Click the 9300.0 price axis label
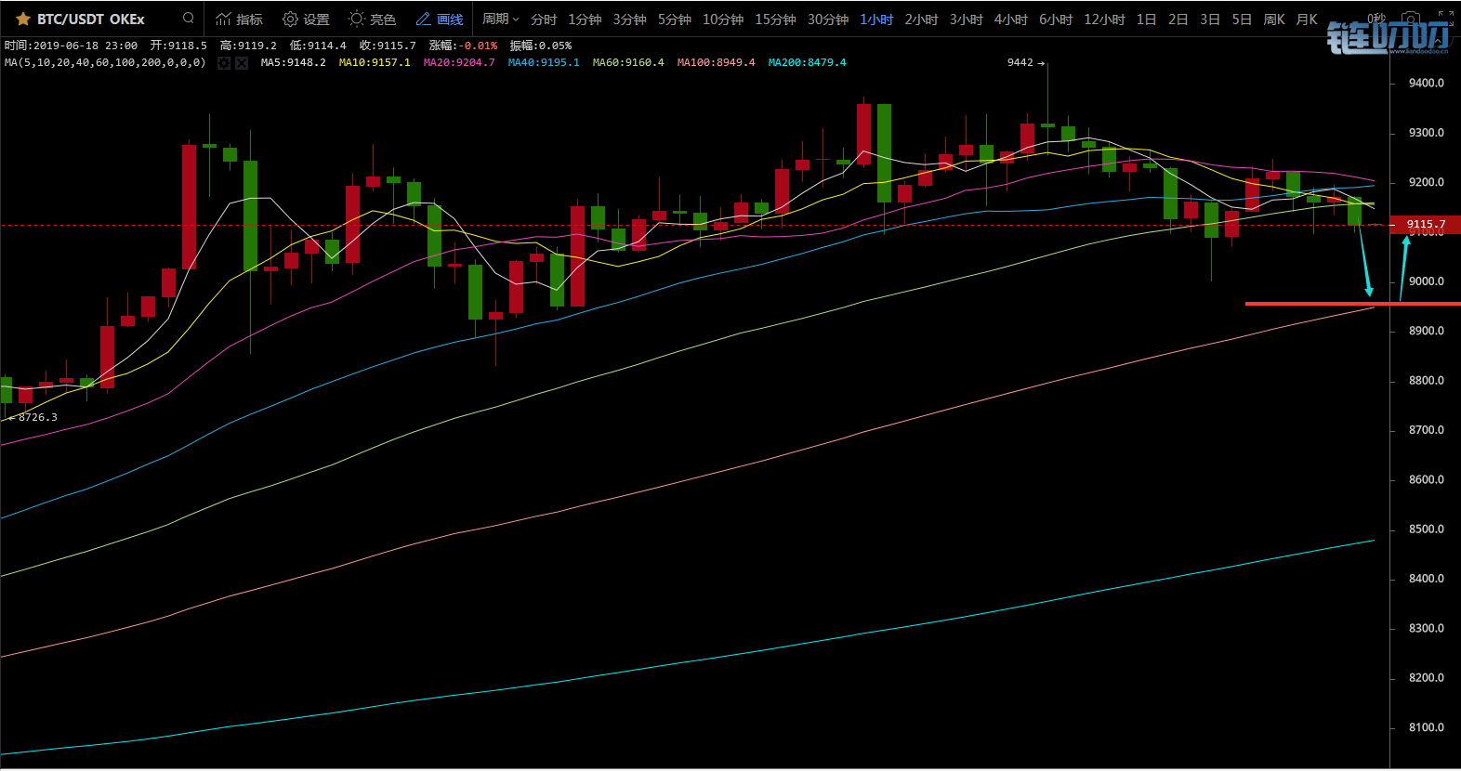Screen dimensions: 1461x771 coord(1427,133)
